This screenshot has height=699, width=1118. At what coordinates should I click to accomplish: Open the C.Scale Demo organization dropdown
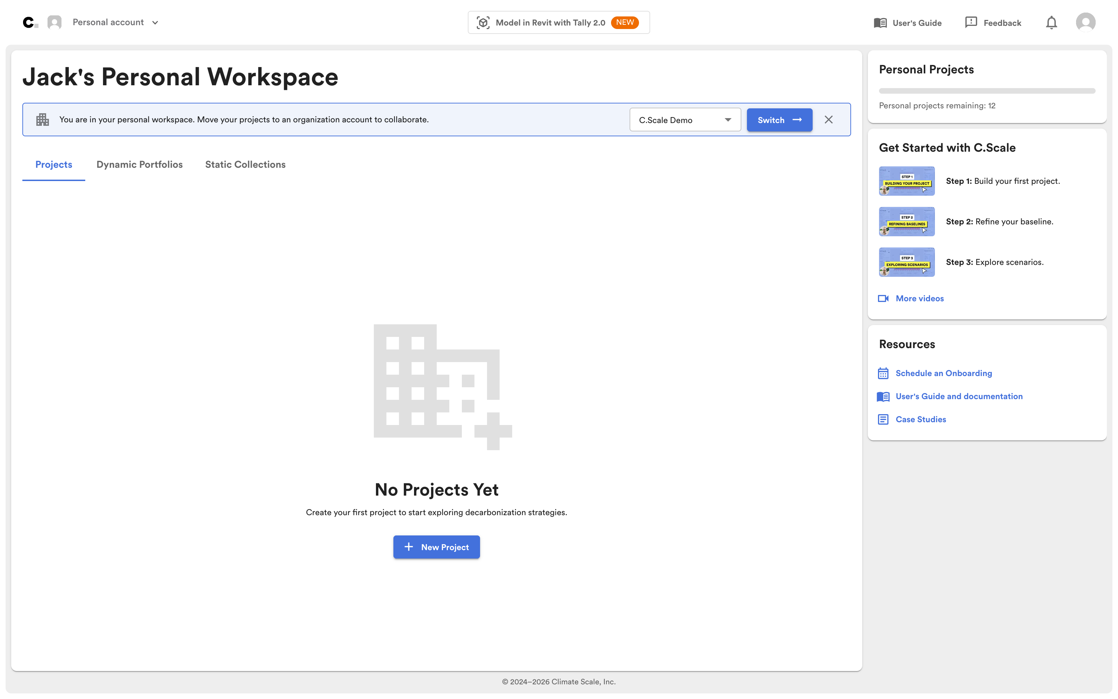685,120
